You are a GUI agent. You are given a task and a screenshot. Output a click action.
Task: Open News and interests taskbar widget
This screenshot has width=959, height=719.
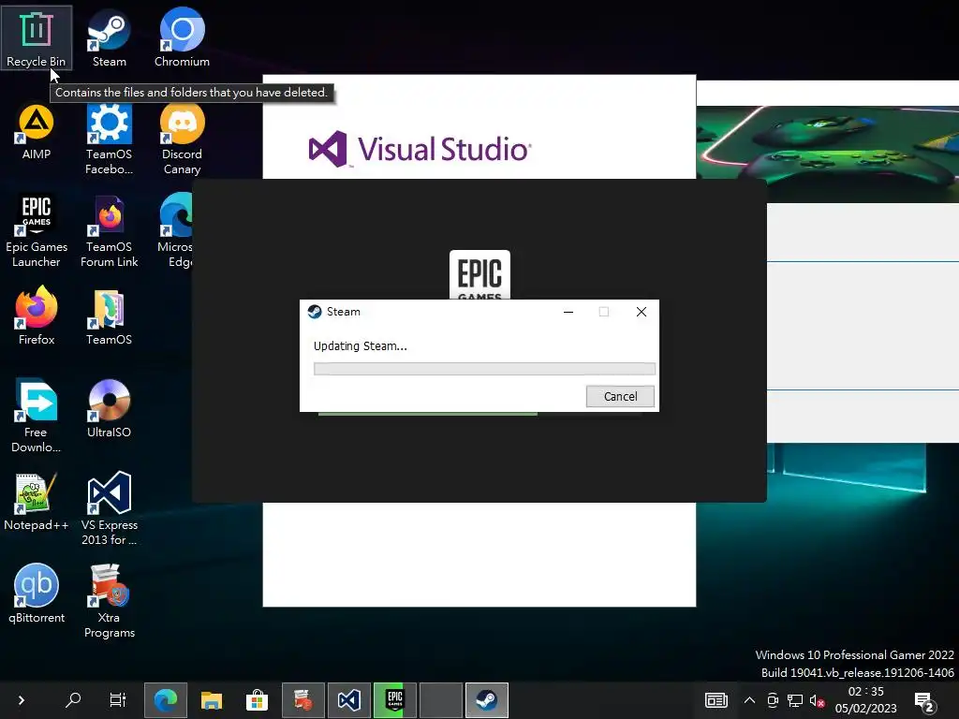pyautogui.click(x=716, y=700)
